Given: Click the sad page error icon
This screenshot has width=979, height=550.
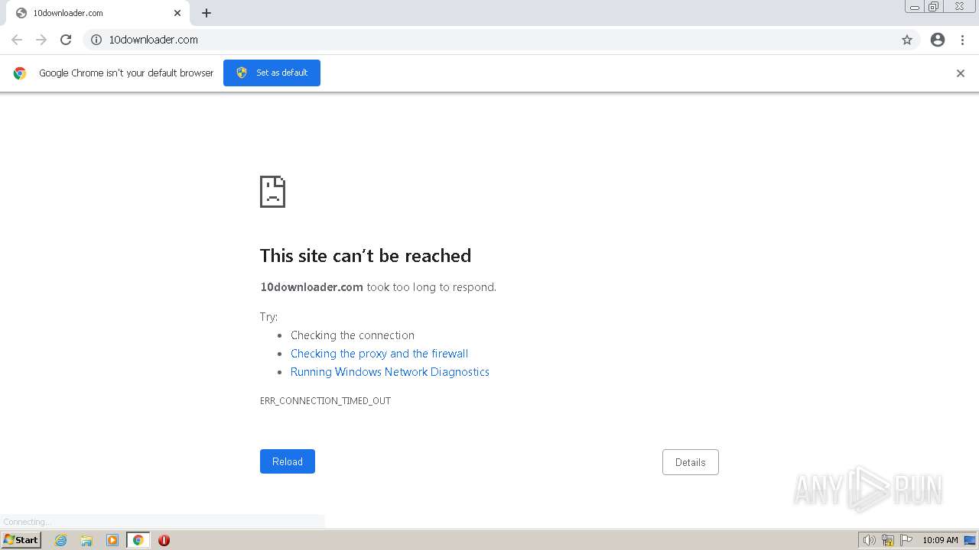Looking at the screenshot, I should 273,192.
